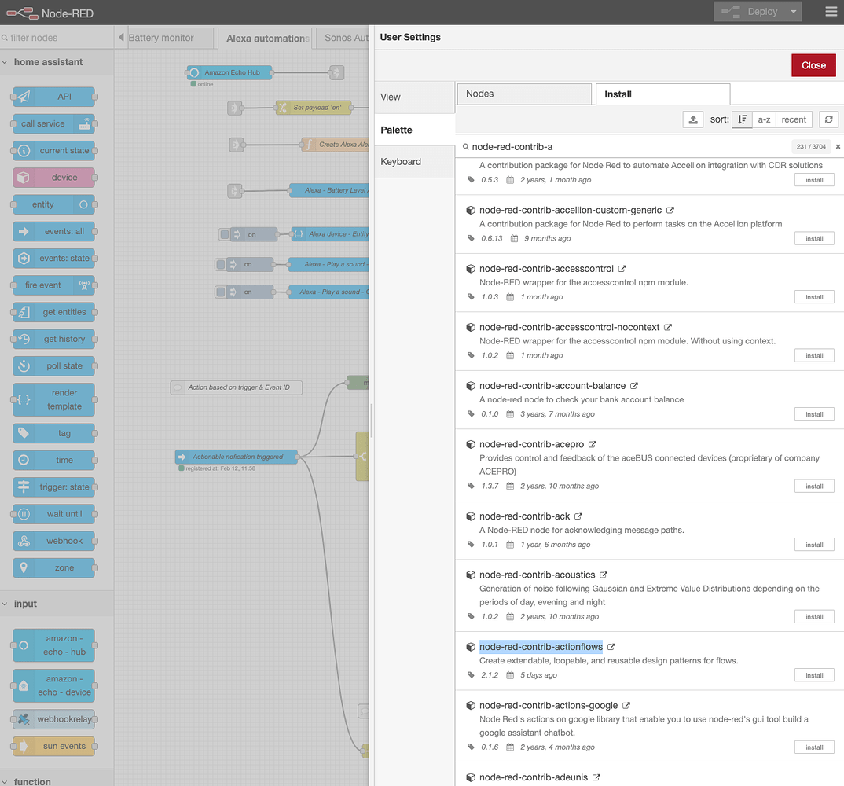Open external link for node-red-contrib-actionflows
844x786 pixels.
[611, 647]
